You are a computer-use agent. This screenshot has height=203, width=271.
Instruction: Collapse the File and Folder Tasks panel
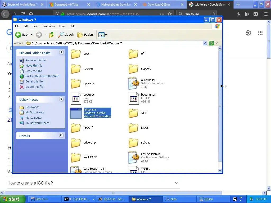[61, 52]
